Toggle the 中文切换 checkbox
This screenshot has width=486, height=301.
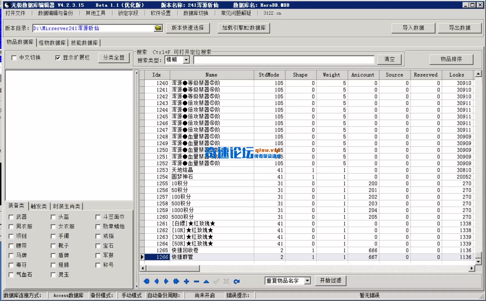(x=13, y=58)
